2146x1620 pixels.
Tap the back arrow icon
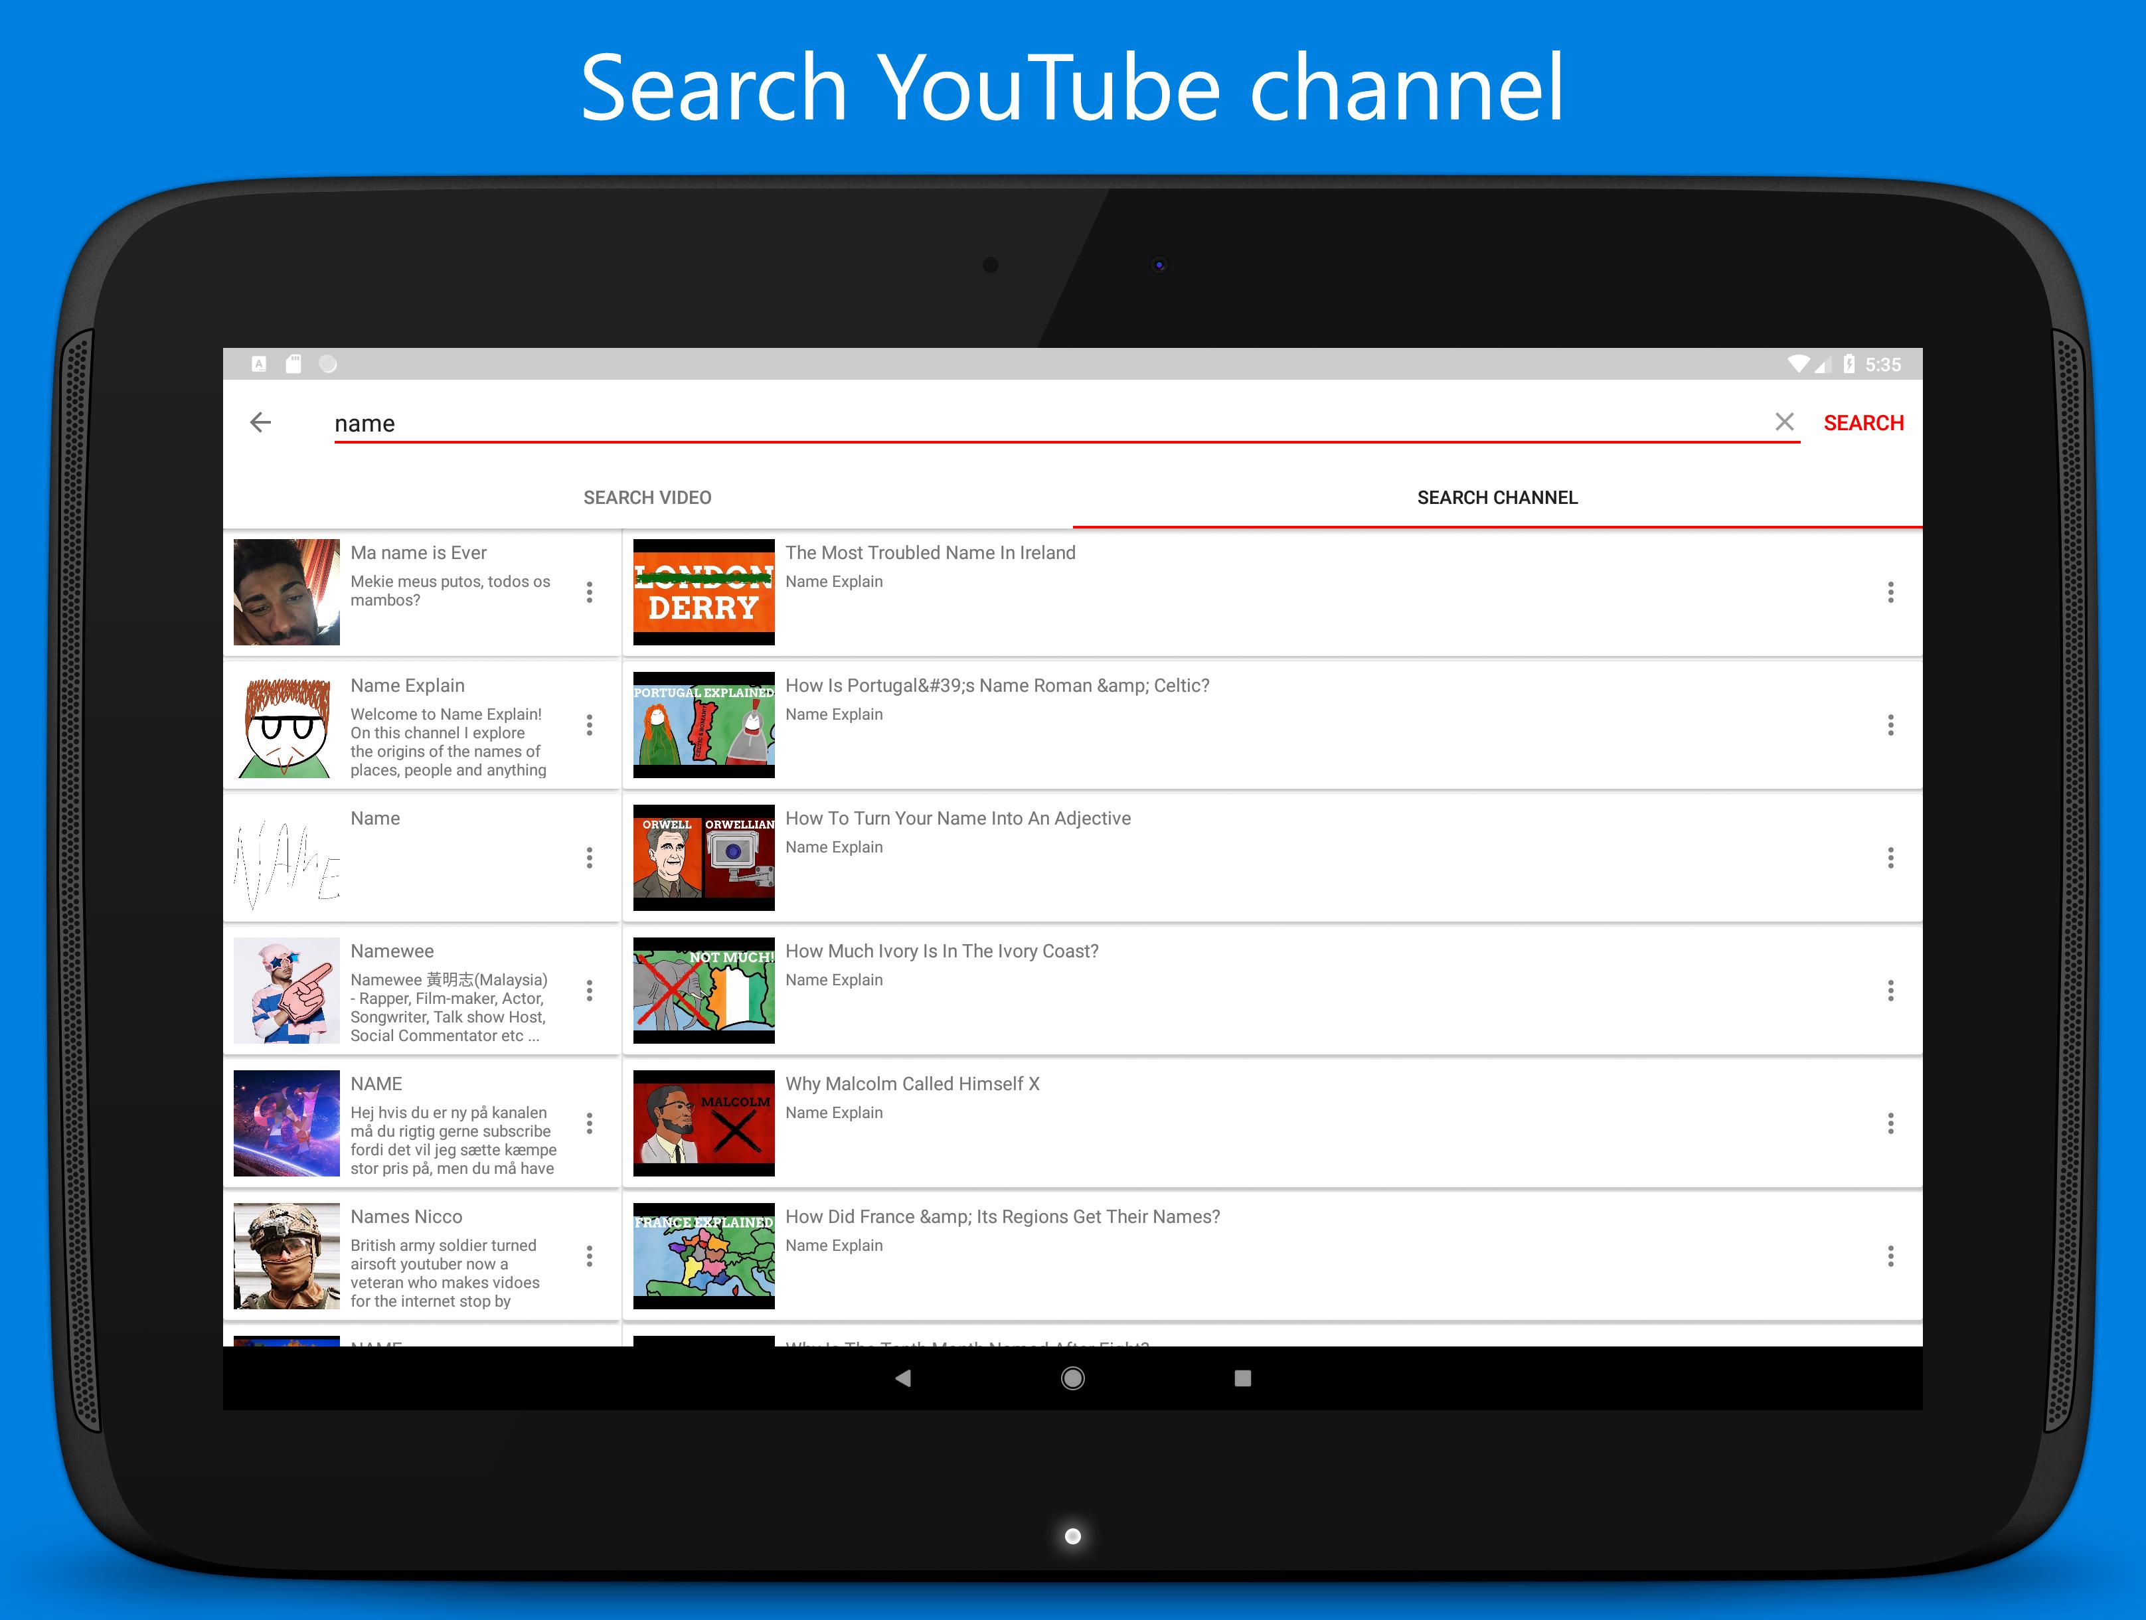(x=260, y=422)
